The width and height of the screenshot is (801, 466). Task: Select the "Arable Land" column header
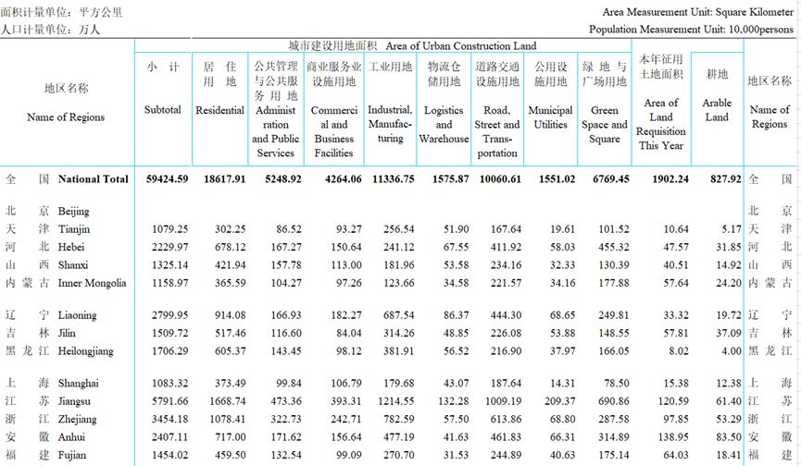717,110
